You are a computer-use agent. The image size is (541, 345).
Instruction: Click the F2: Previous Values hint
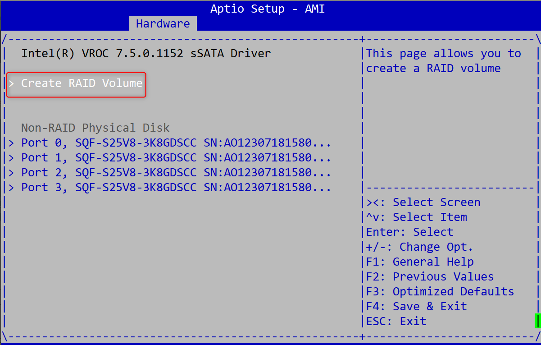(430, 277)
